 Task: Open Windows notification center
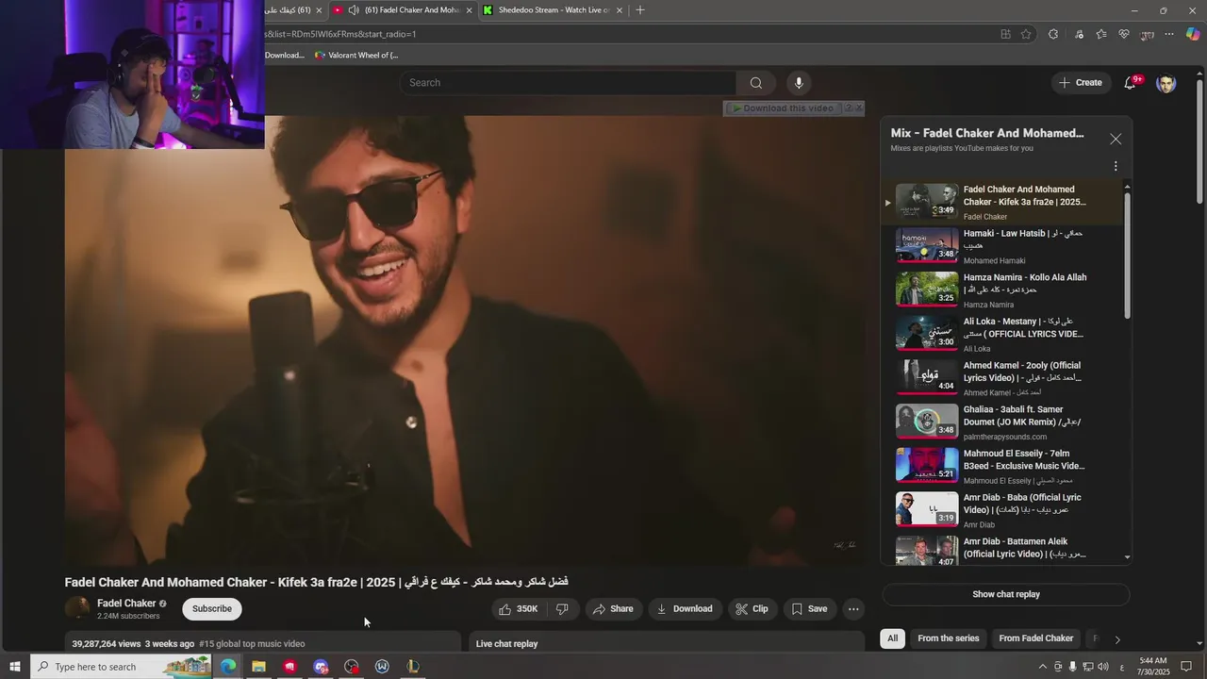point(1186,667)
